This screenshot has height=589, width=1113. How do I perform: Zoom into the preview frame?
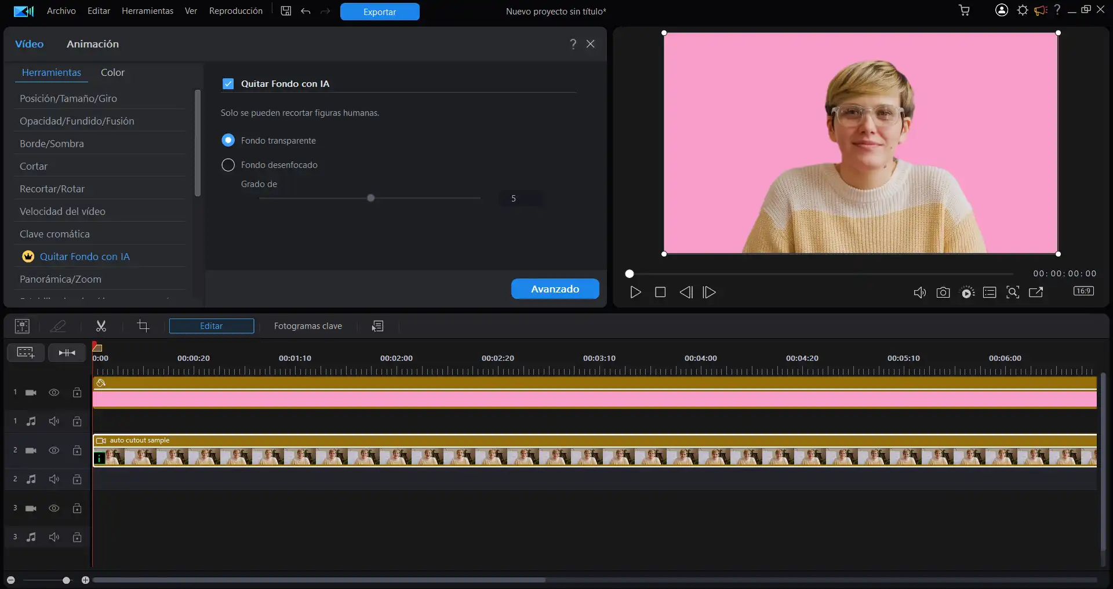pos(1013,292)
